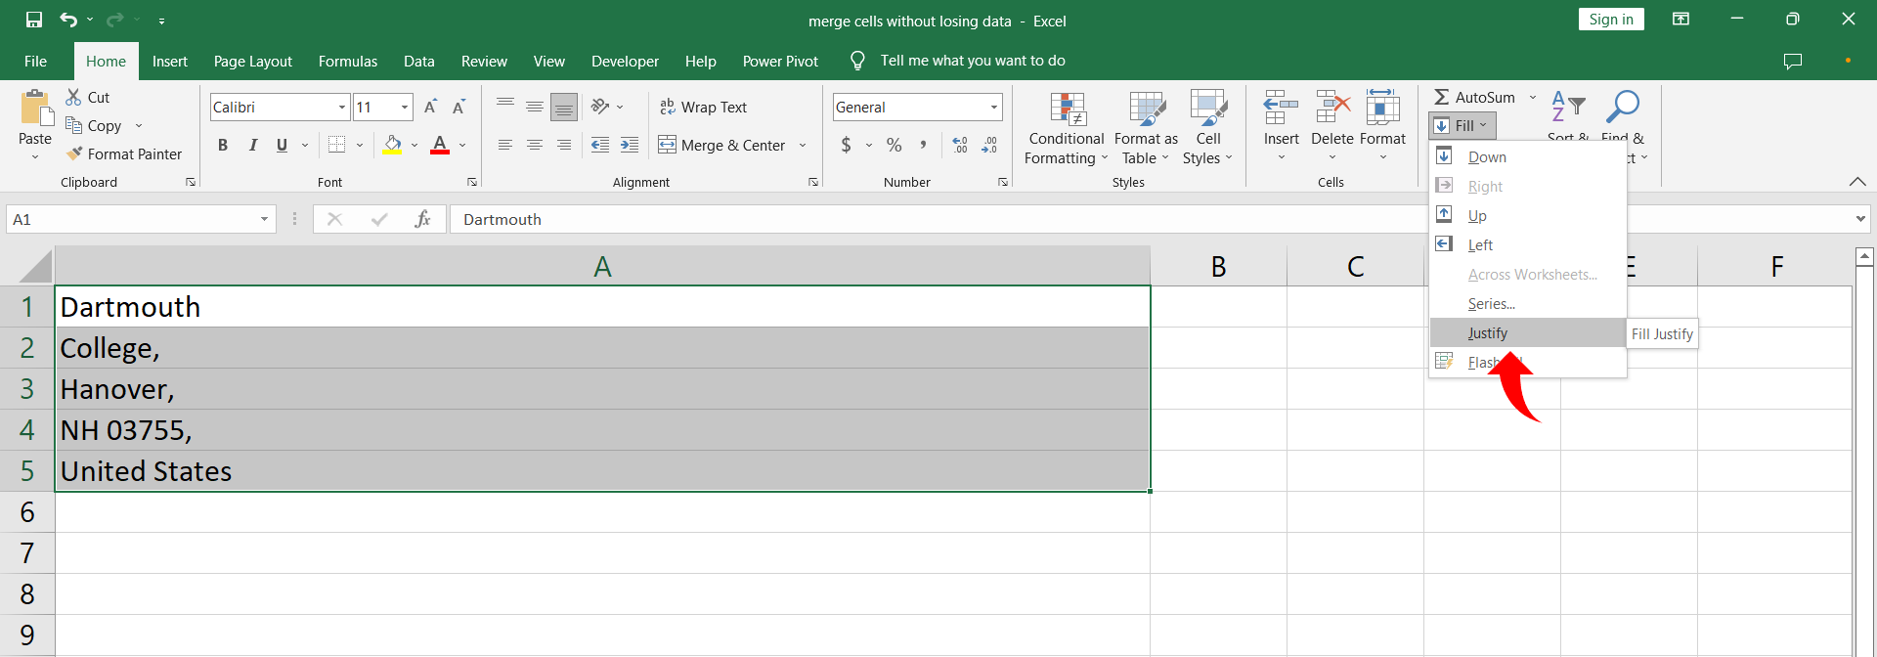
Task: Click the Increase Decimal icon
Action: click(960, 145)
